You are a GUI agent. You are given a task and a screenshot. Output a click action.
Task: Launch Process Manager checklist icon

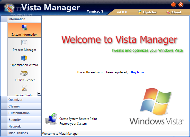[x=24, y=43]
